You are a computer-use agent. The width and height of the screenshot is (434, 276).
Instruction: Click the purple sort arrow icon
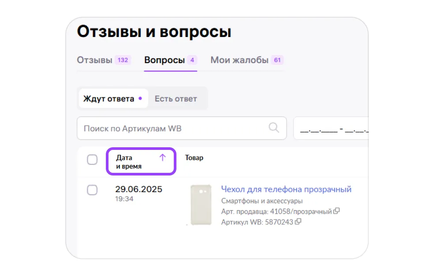[162, 157]
